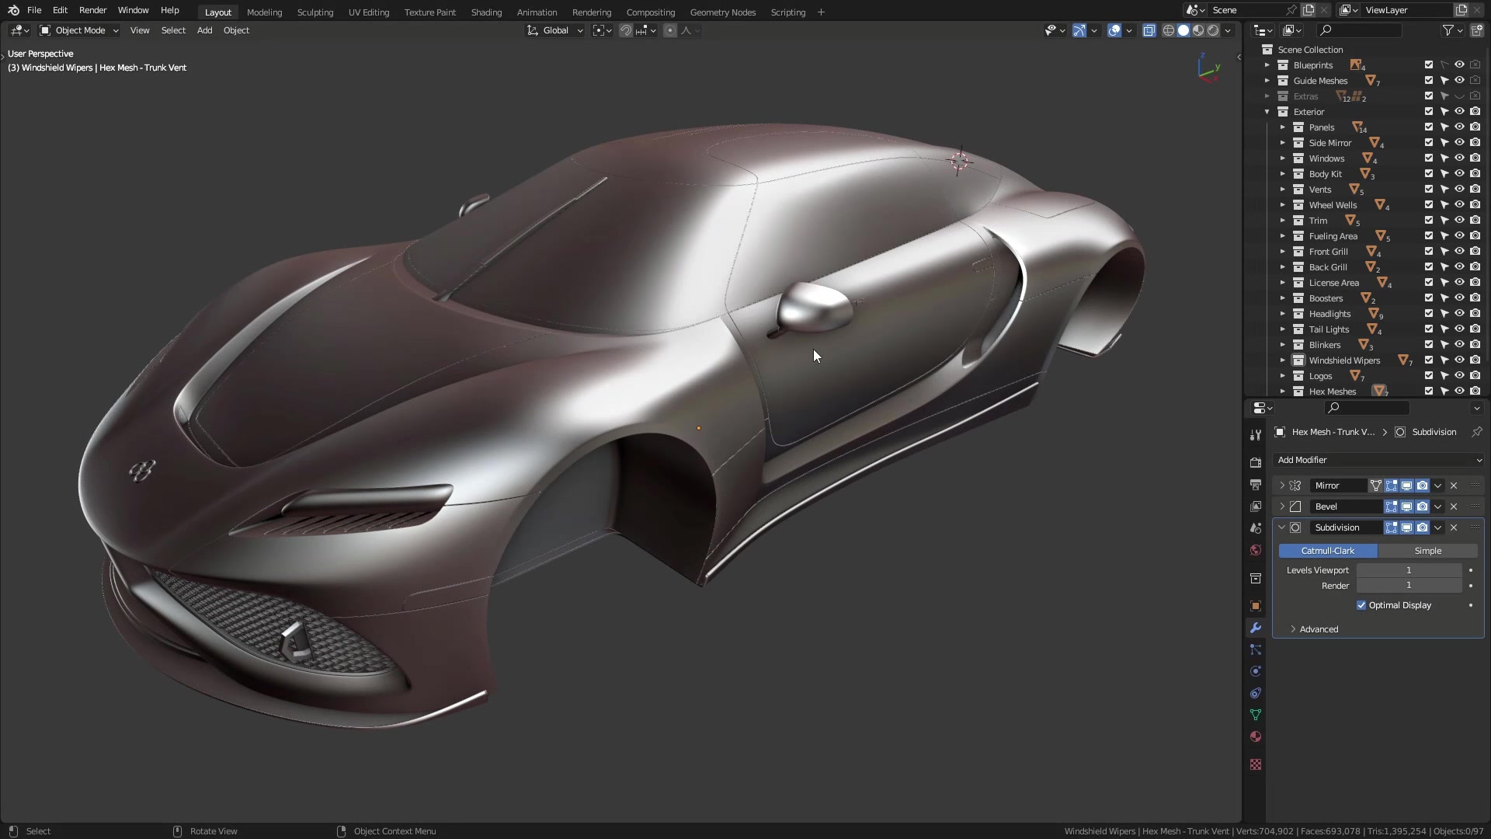This screenshot has width=1491, height=839.
Task: Open the Material properties tab icon
Action: click(1256, 736)
